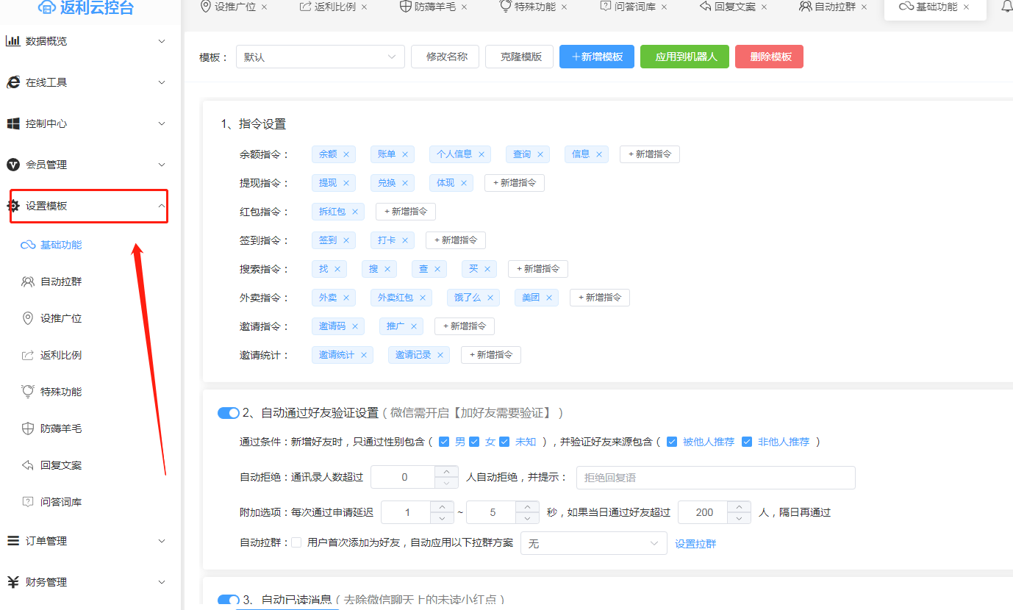Click the 问答词库 question icon in sidebar
1013x610 pixels.
coord(28,502)
